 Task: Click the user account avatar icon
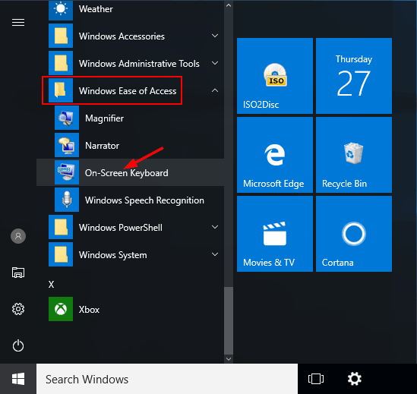[x=18, y=236]
